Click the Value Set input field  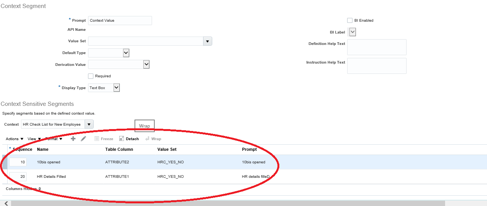pos(146,41)
